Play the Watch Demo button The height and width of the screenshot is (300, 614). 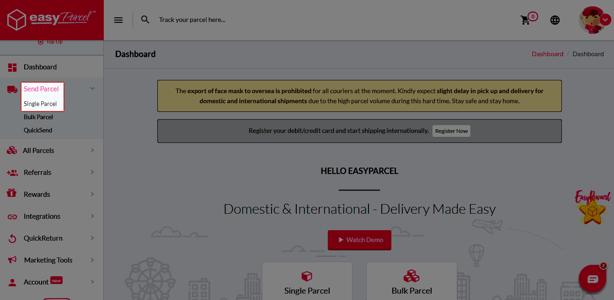click(x=359, y=240)
